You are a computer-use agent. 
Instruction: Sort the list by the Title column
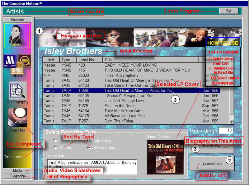(151, 60)
